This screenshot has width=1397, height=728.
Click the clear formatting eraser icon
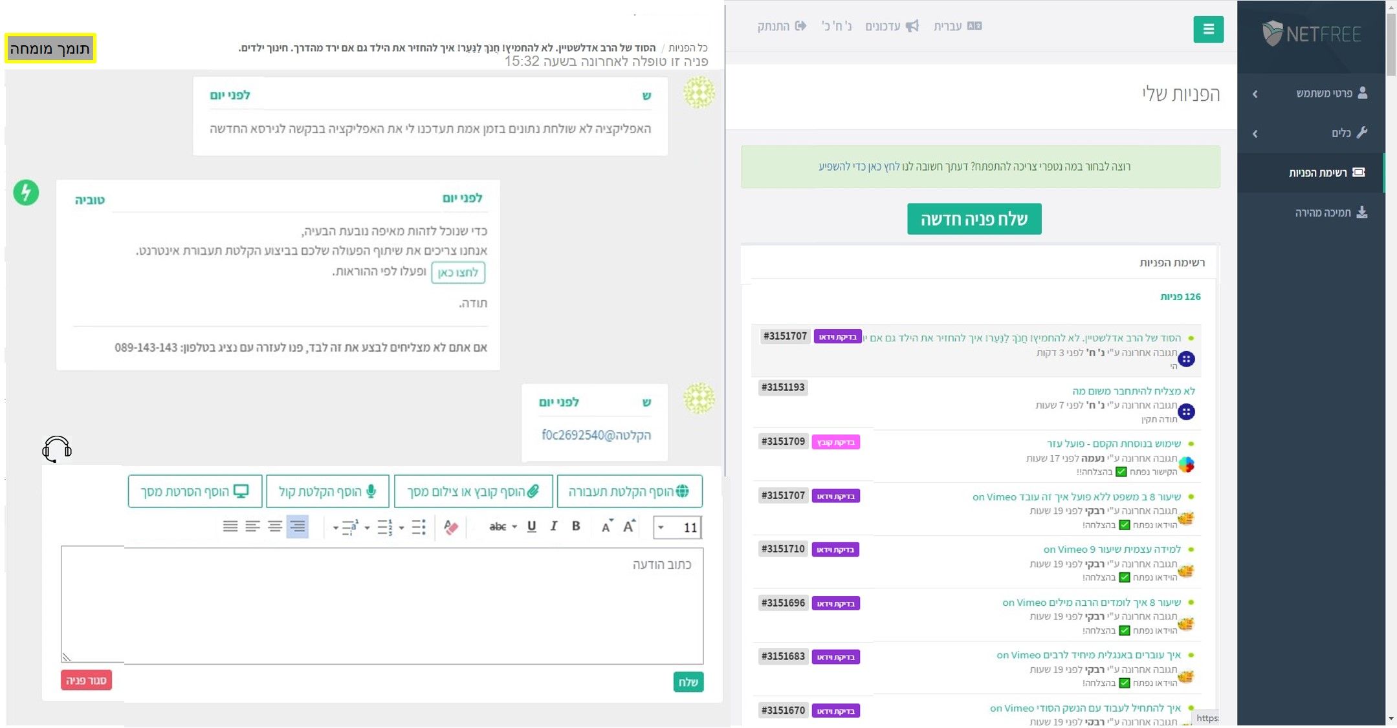tap(451, 527)
